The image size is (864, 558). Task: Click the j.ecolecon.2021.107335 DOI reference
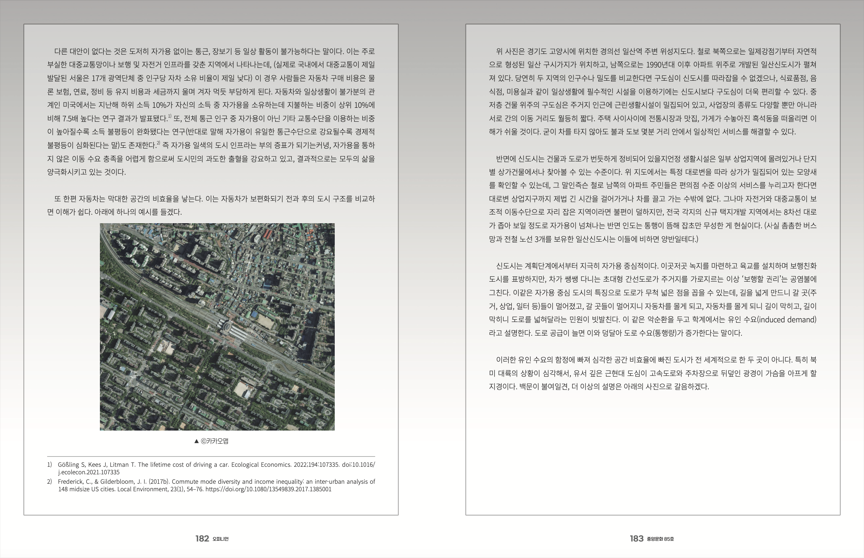[89, 472]
